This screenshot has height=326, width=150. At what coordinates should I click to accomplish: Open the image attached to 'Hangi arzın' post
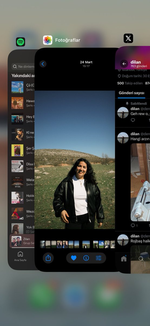140,182
